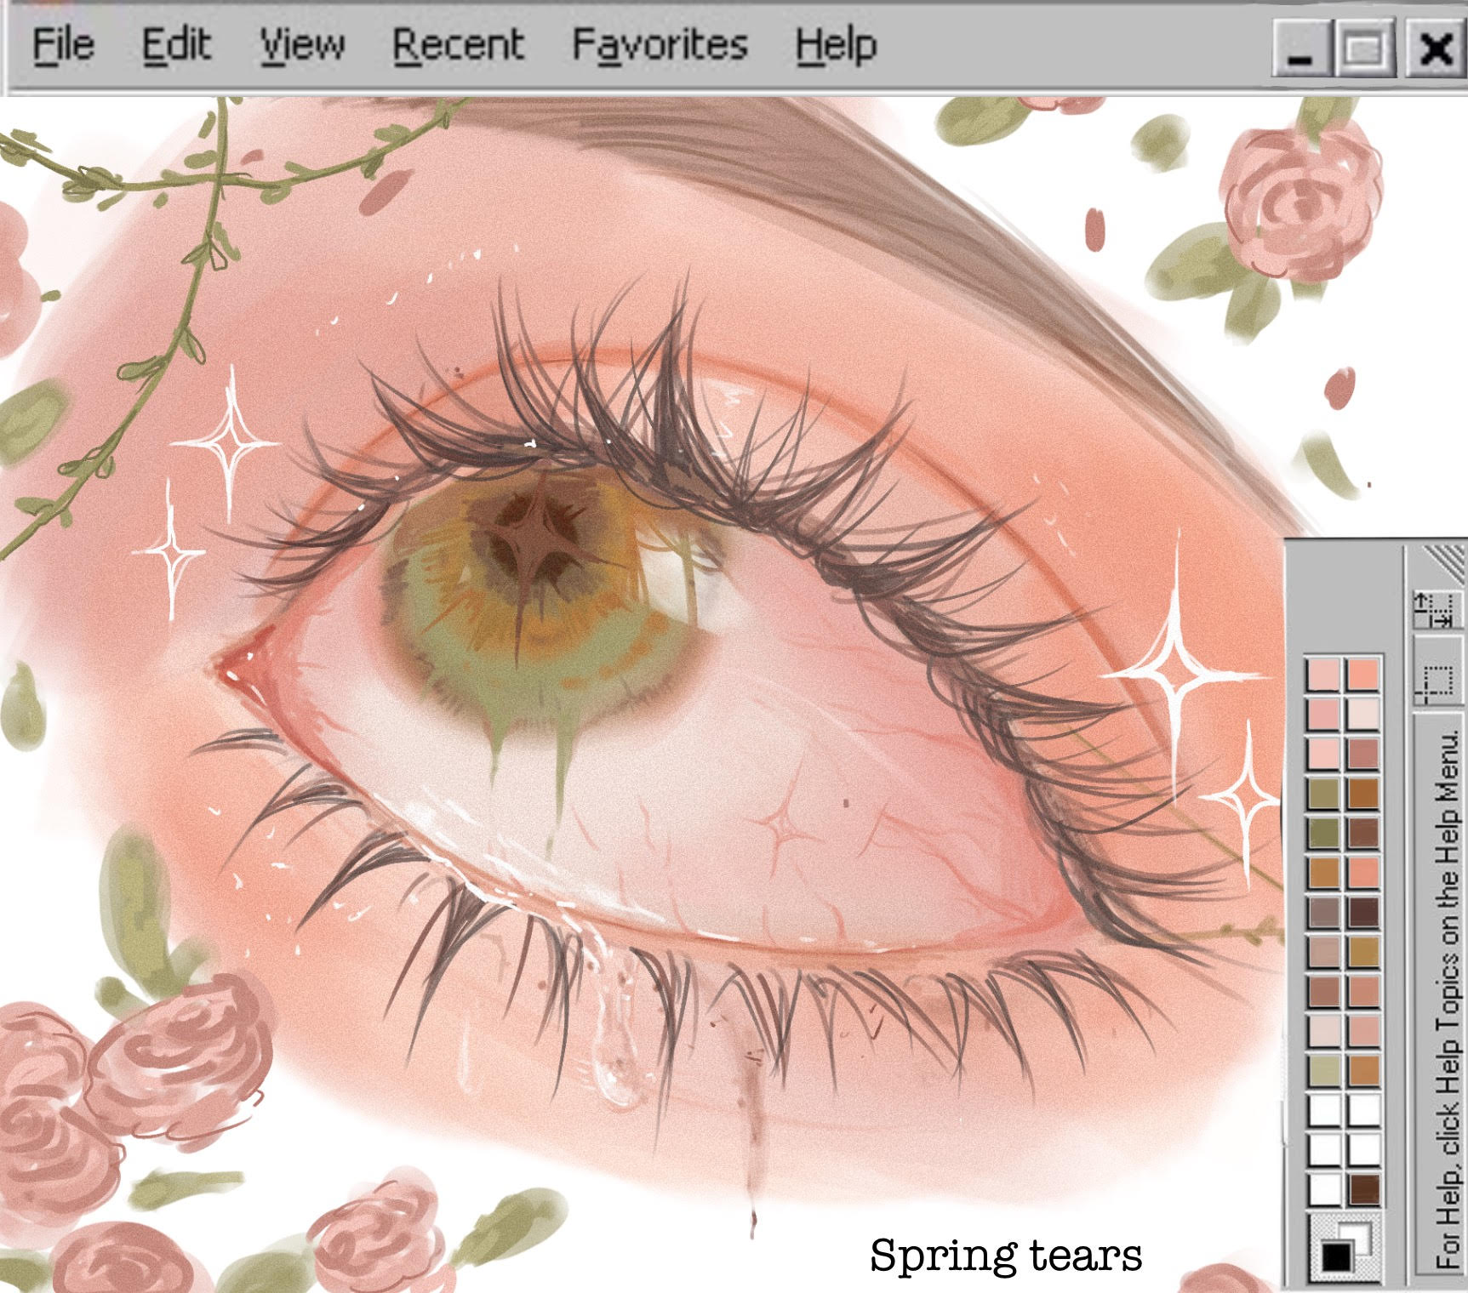Image resolution: width=1468 pixels, height=1293 pixels.
Task: Close the window with X button
Action: pos(1435,49)
